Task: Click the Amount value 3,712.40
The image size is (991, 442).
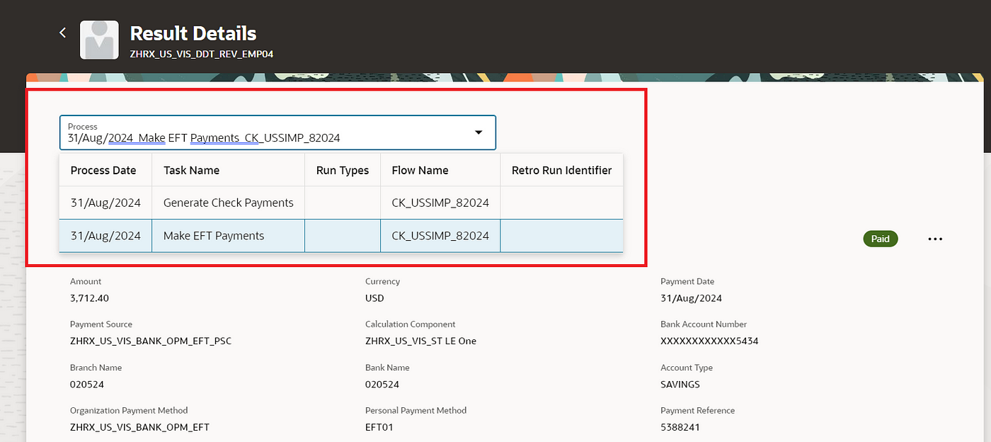Action: pyautogui.click(x=89, y=298)
